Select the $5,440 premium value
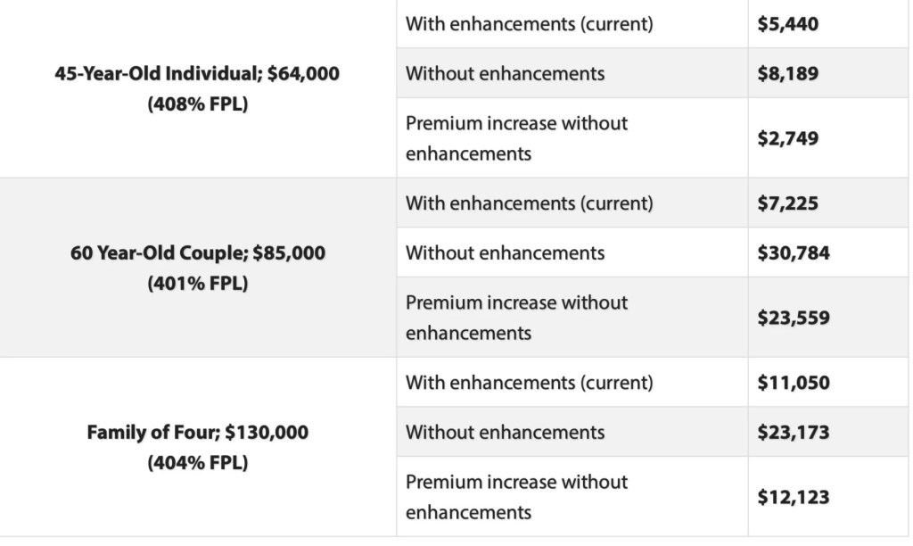 788,24
